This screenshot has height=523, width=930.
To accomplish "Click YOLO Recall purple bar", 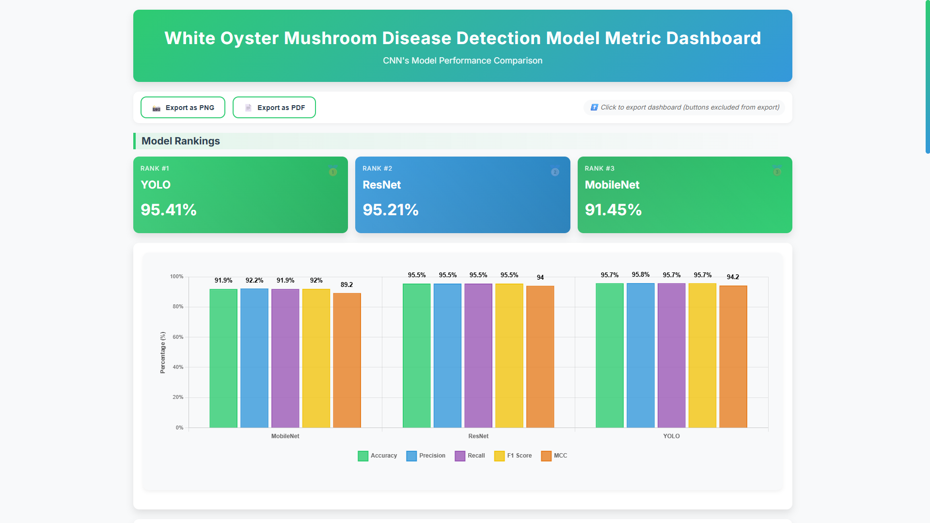I will pyautogui.click(x=672, y=355).
